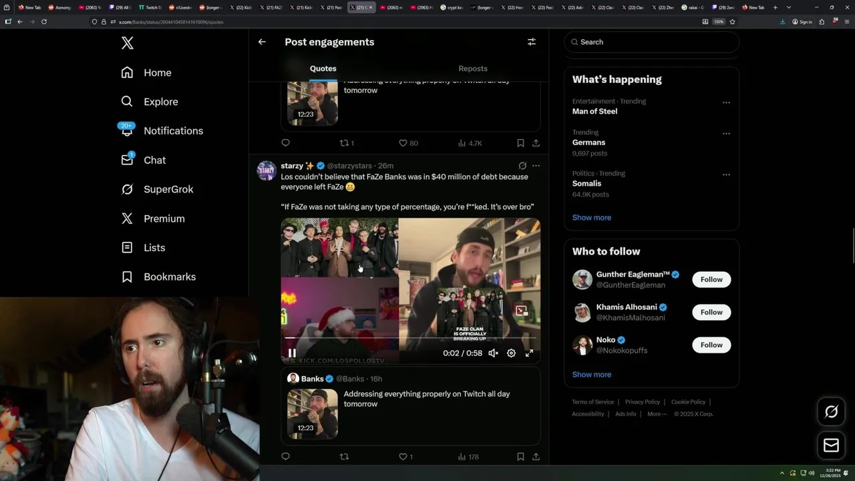The width and height of the screenshot is (855, 481).
Task: Like the post with 80 likes
Action: pyautogui.click(x=408, y=143)
